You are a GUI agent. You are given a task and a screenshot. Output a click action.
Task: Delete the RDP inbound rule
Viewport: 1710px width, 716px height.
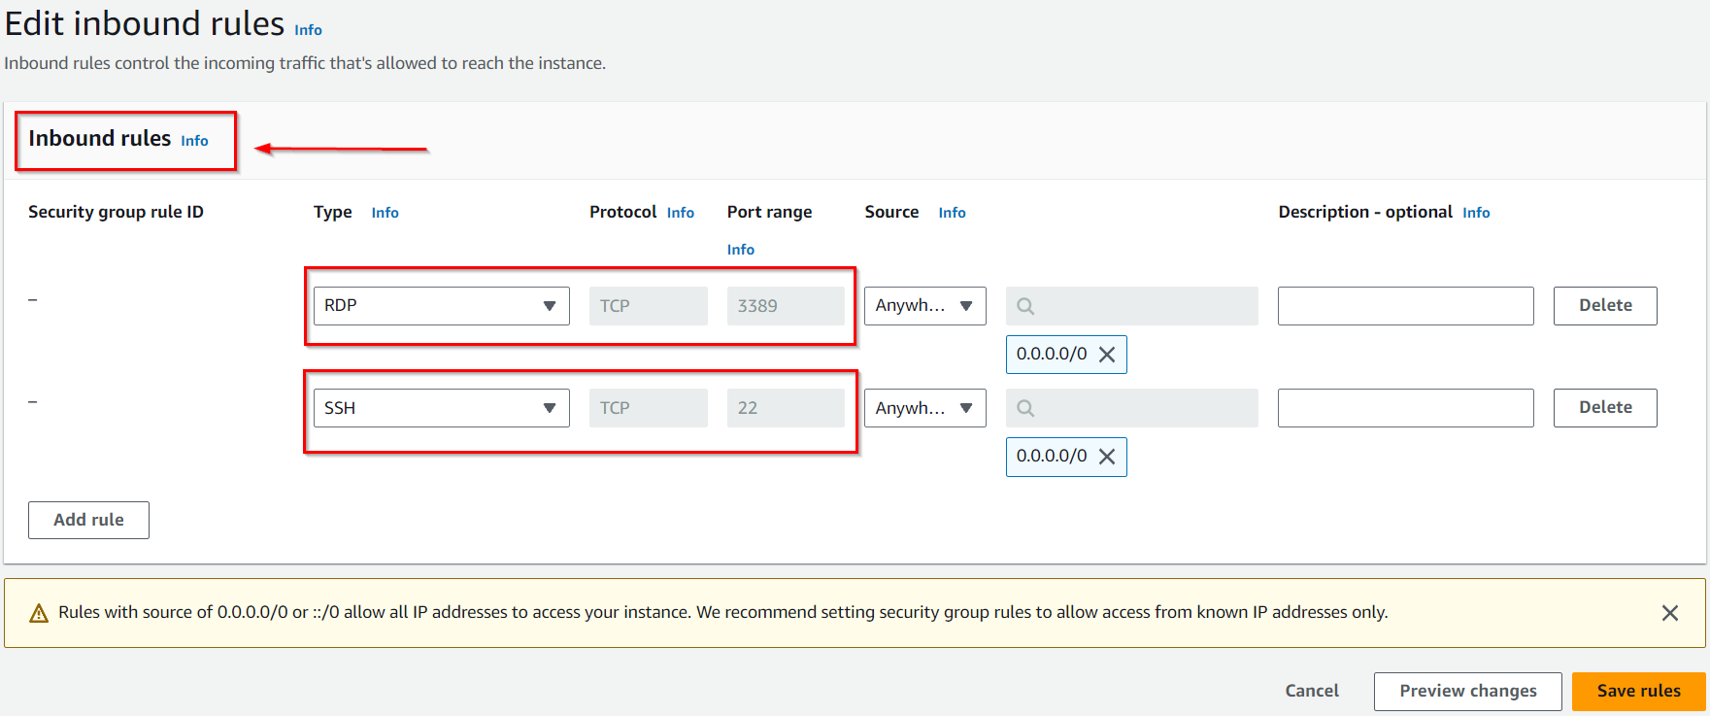1604,306
